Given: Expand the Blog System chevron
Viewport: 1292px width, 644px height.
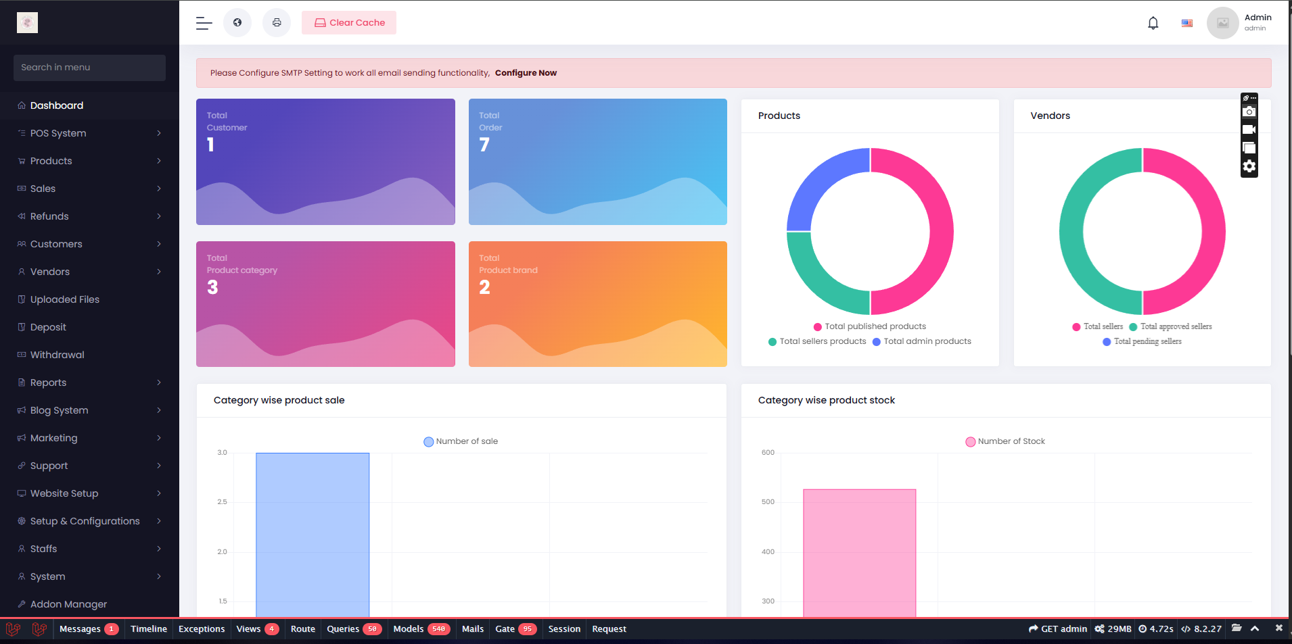Looking at the screenshot, I should 159,410.
